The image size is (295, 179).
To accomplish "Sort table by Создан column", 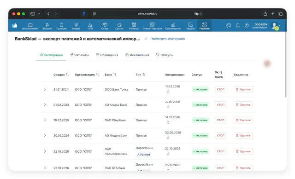I will pos(67,75).
